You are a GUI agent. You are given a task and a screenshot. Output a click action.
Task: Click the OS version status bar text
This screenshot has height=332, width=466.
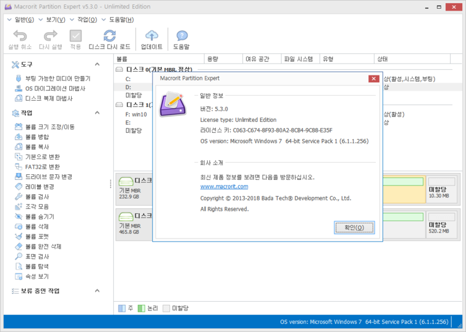(x=364, y=322)
